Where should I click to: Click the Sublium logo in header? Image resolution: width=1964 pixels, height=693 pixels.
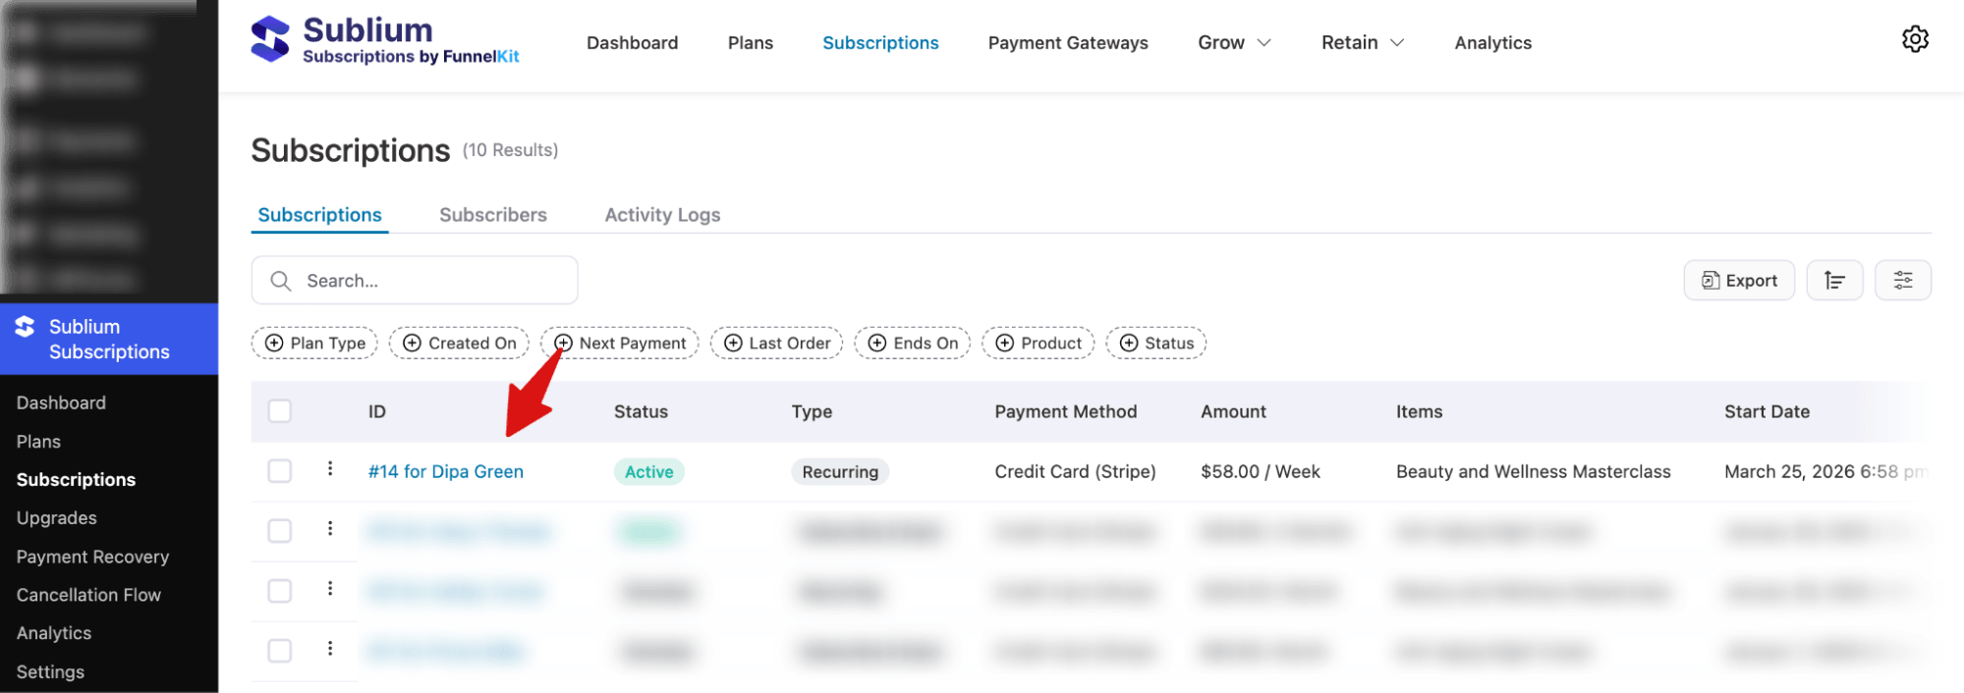[x=385, y=40]
